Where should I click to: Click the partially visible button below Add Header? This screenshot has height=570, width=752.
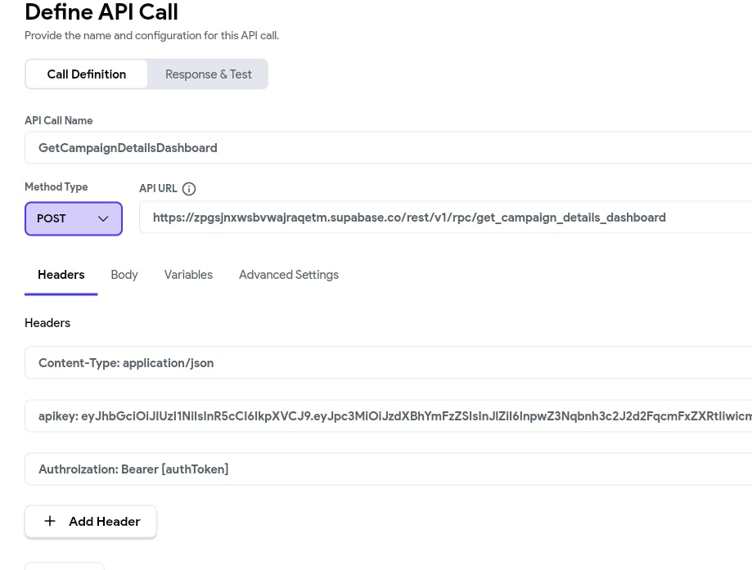tap(65, 565)
